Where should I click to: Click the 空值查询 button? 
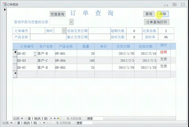coord(58,14)
